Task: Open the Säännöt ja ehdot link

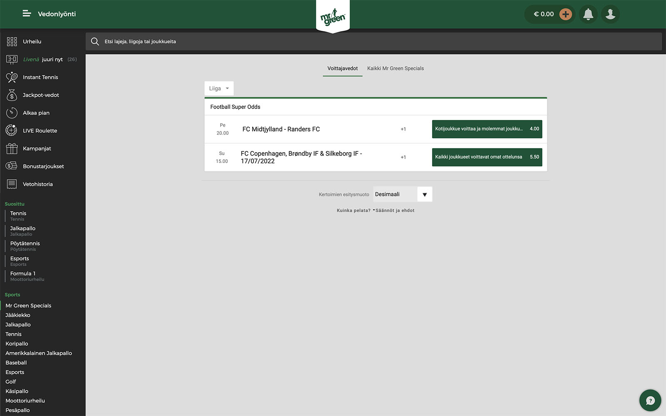Action: (395, 210)
